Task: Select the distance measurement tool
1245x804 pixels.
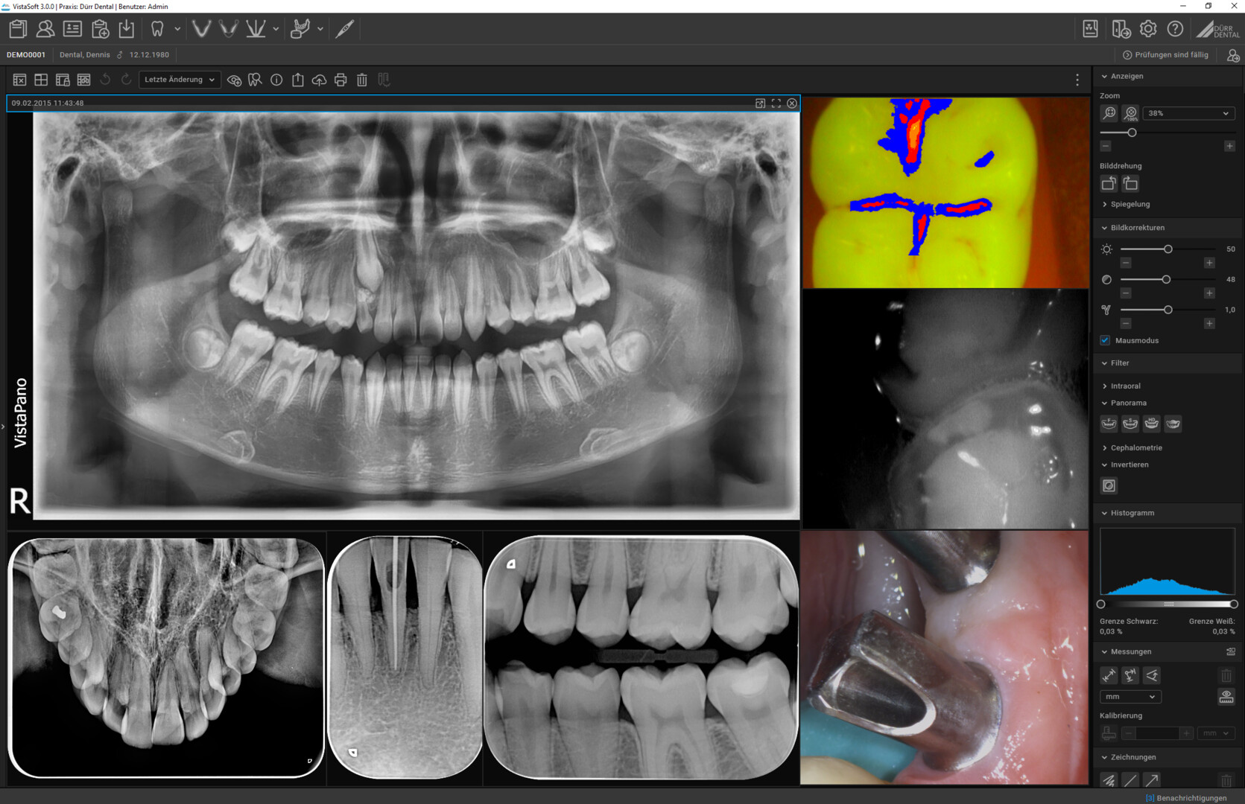Action: [x=1109, y=675]
